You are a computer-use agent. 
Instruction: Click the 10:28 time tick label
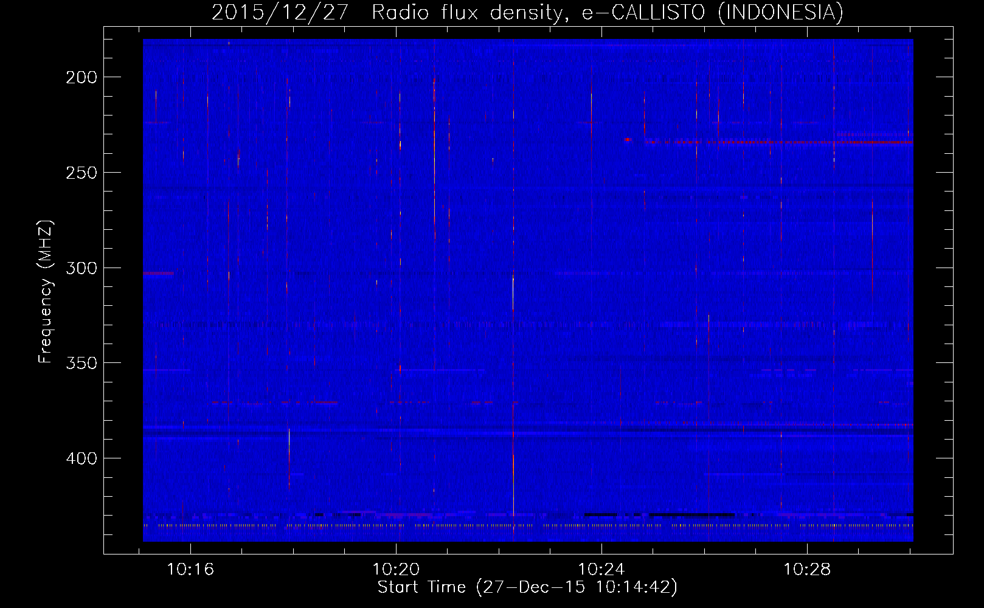(x=807, y=570)
